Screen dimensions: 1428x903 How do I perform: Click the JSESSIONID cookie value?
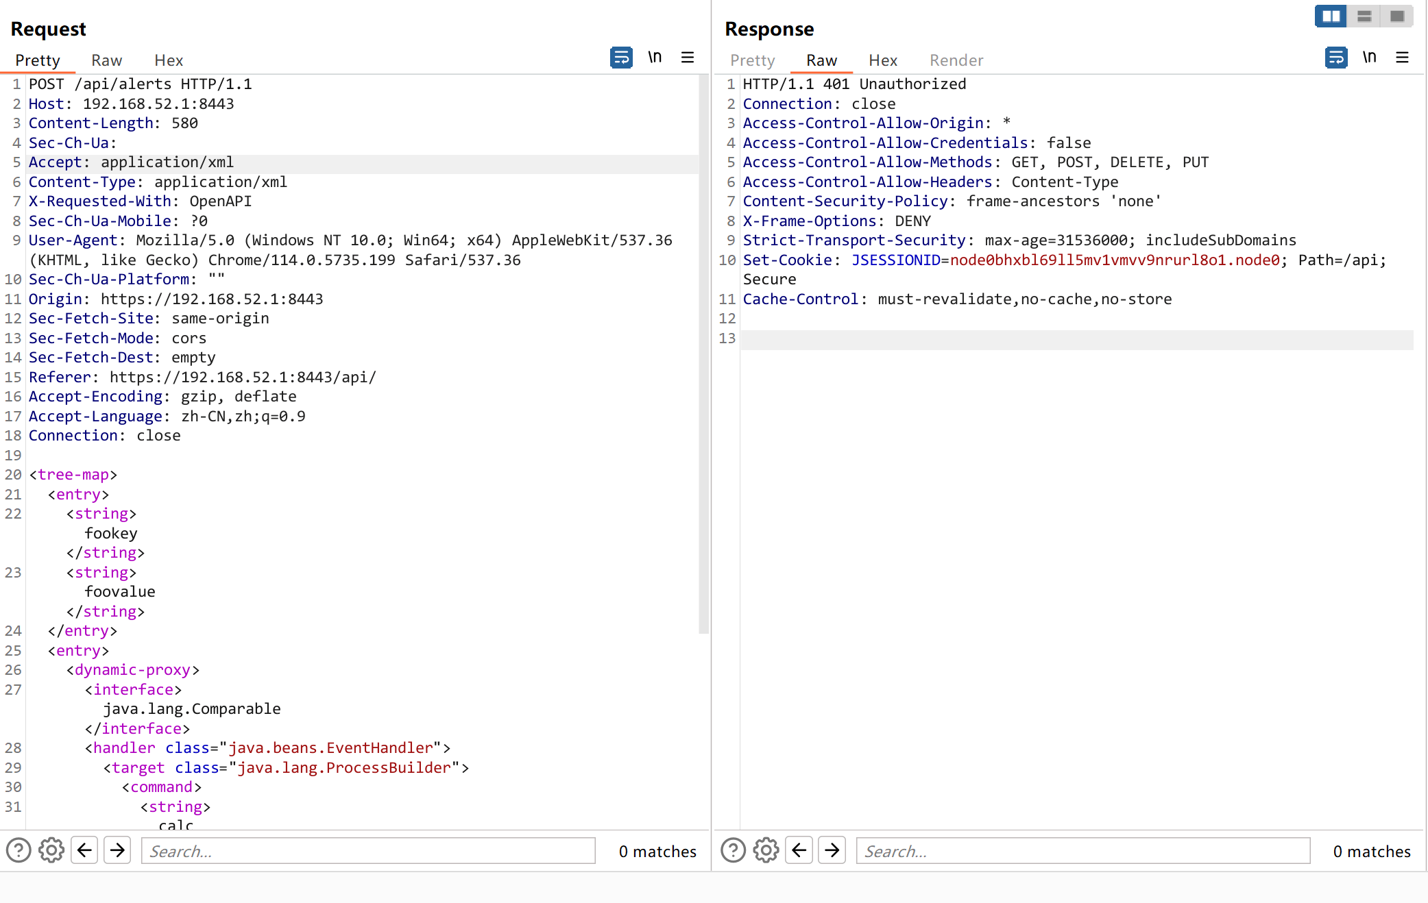click(1115, 260)
